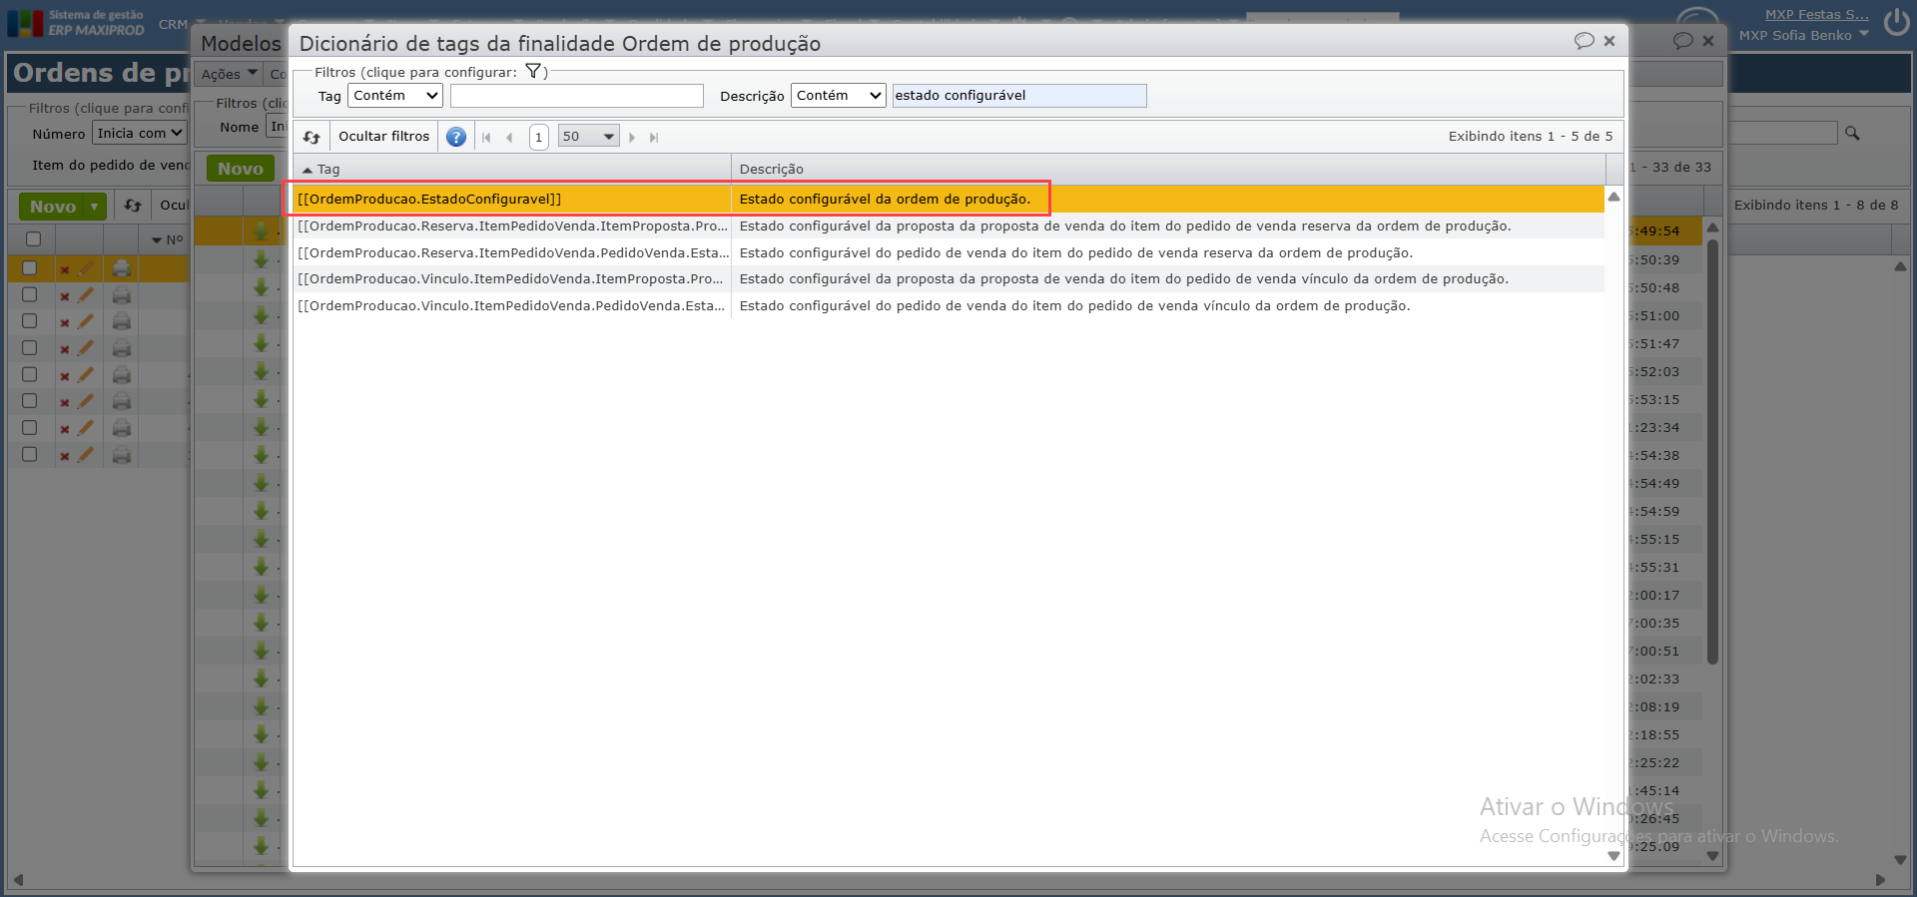
Task: Click description 'pedido de venda ... vínculo da ordem de produção'
Action: (1075, 305)
